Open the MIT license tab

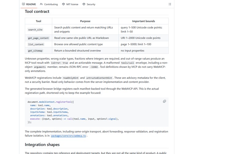[70, 4]
